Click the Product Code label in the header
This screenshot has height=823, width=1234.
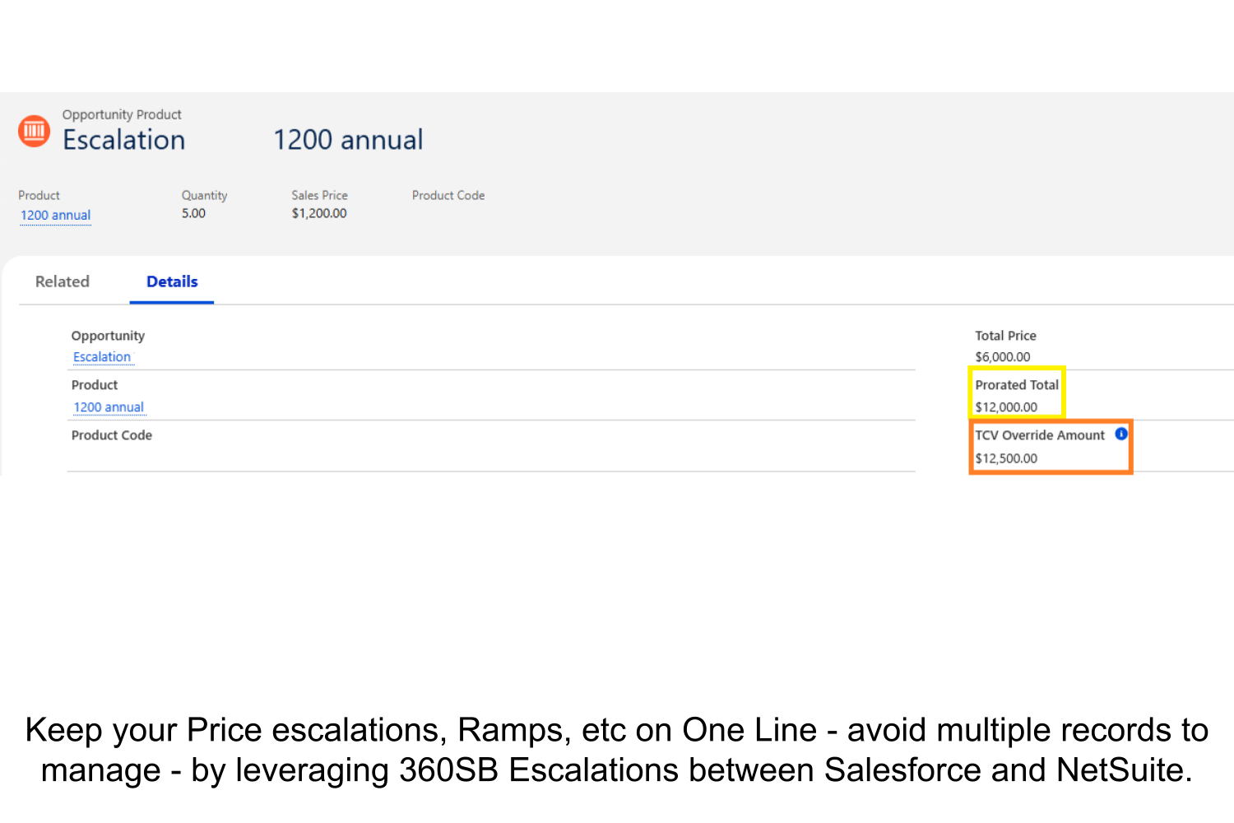(x=448, y=195)
